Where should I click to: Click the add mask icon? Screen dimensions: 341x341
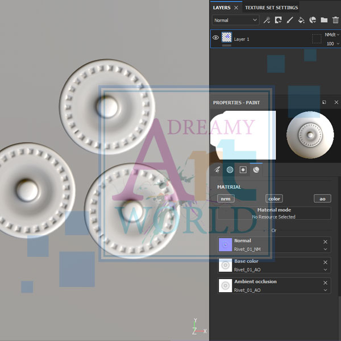(278, 20)
